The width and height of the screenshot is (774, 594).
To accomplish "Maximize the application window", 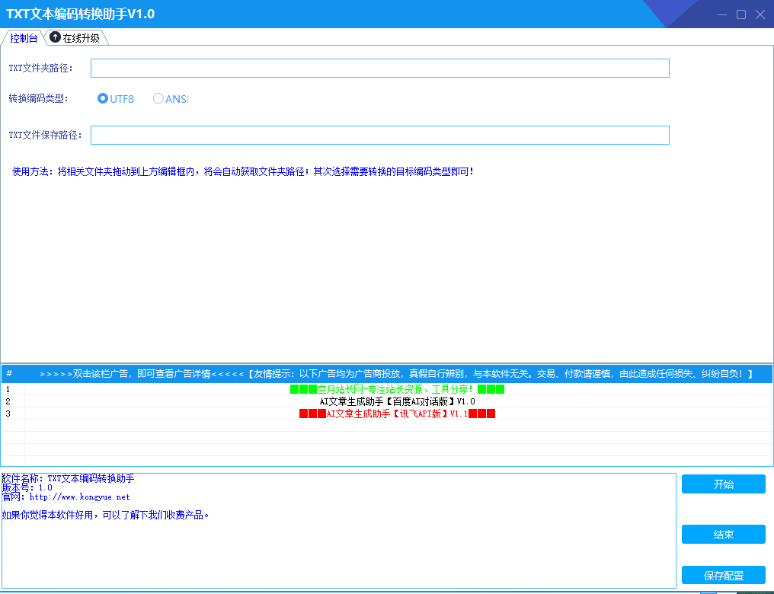I will 741,14.
